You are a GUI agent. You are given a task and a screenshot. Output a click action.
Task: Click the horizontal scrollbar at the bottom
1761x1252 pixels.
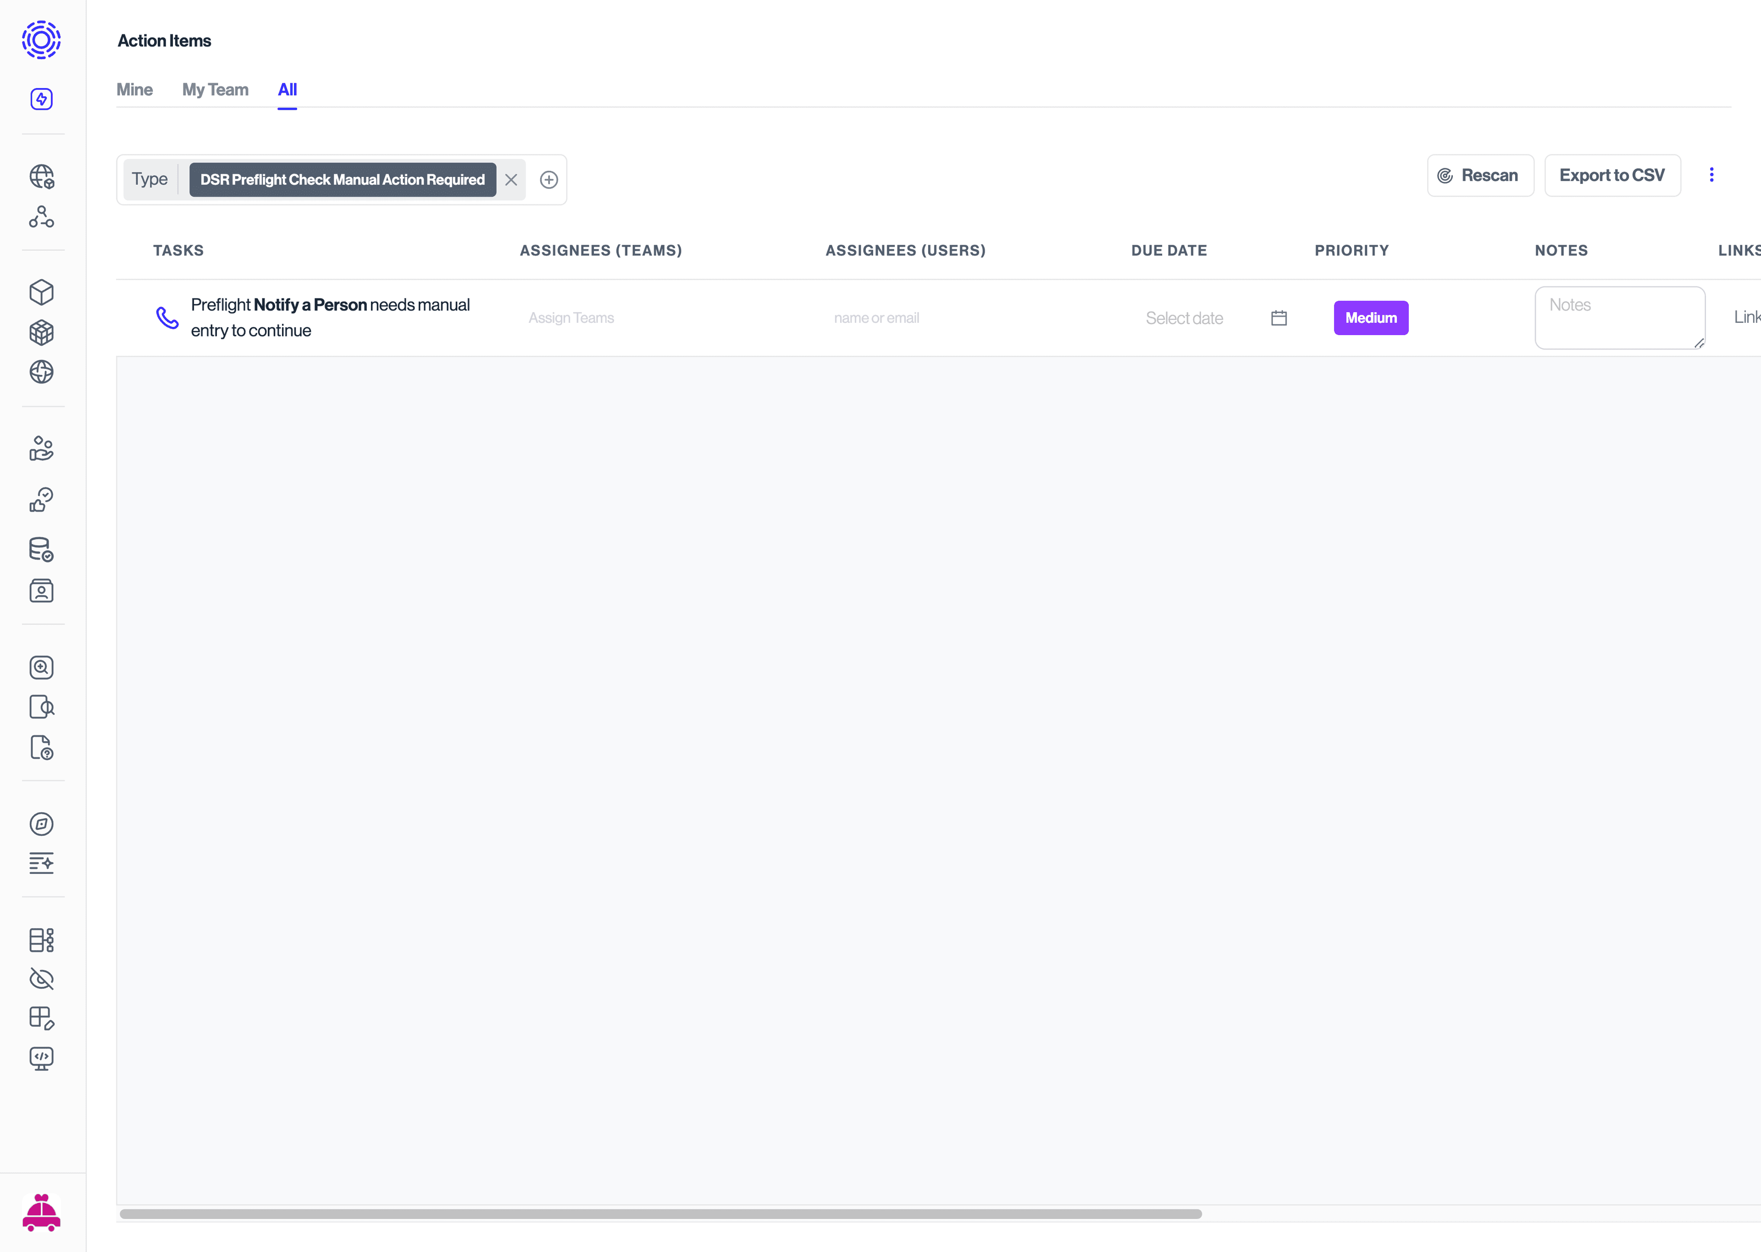(660, 1213)
